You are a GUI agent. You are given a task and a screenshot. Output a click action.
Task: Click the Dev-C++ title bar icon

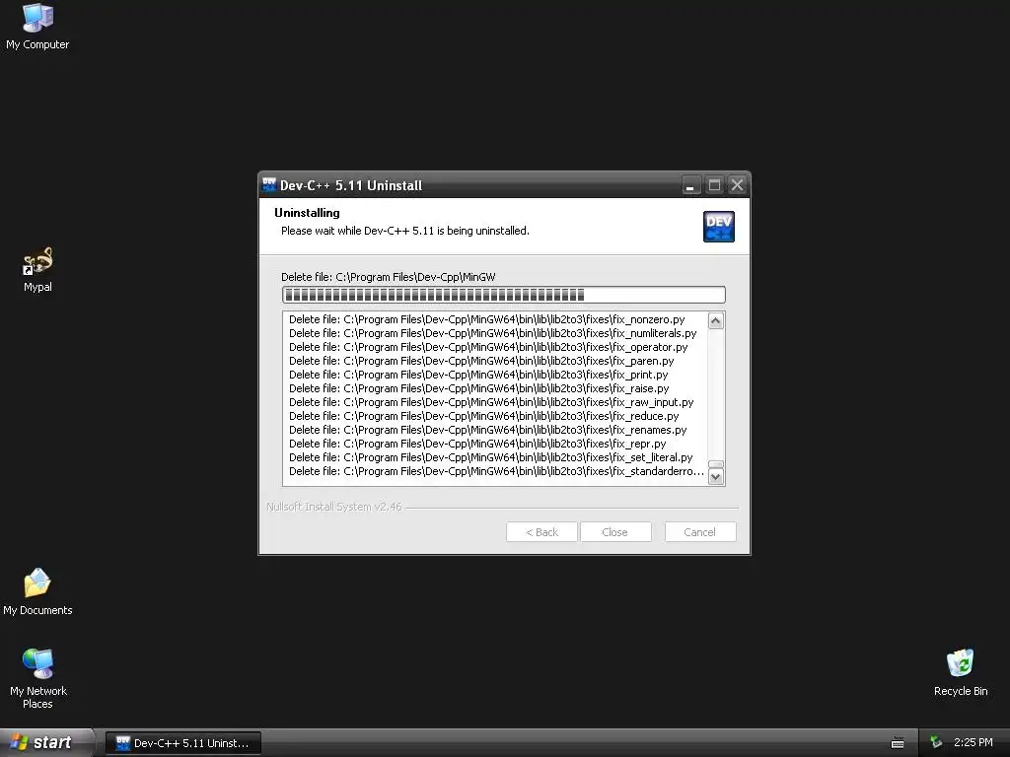[x=269, y=184]
